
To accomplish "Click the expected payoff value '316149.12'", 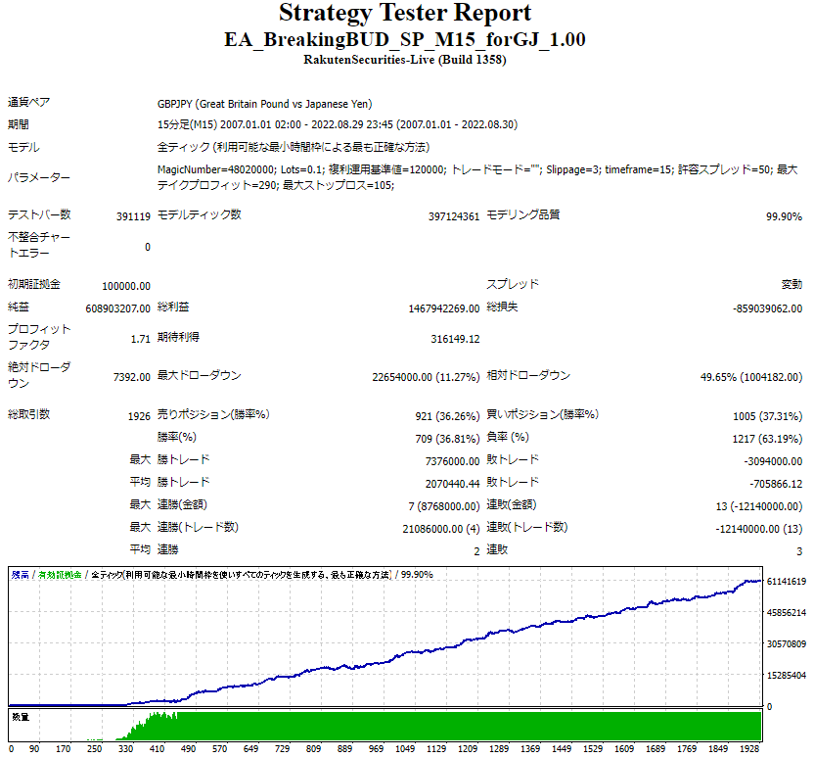I will click(455, 339).
